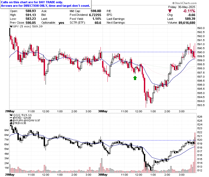Click the $NYUPV:$NYDNV bar legend icon
This screenshot has height=177, width=209.
[x=11, y=121]
